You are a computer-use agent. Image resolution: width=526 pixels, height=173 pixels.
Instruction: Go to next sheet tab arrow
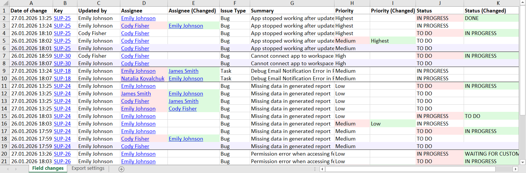16,169
